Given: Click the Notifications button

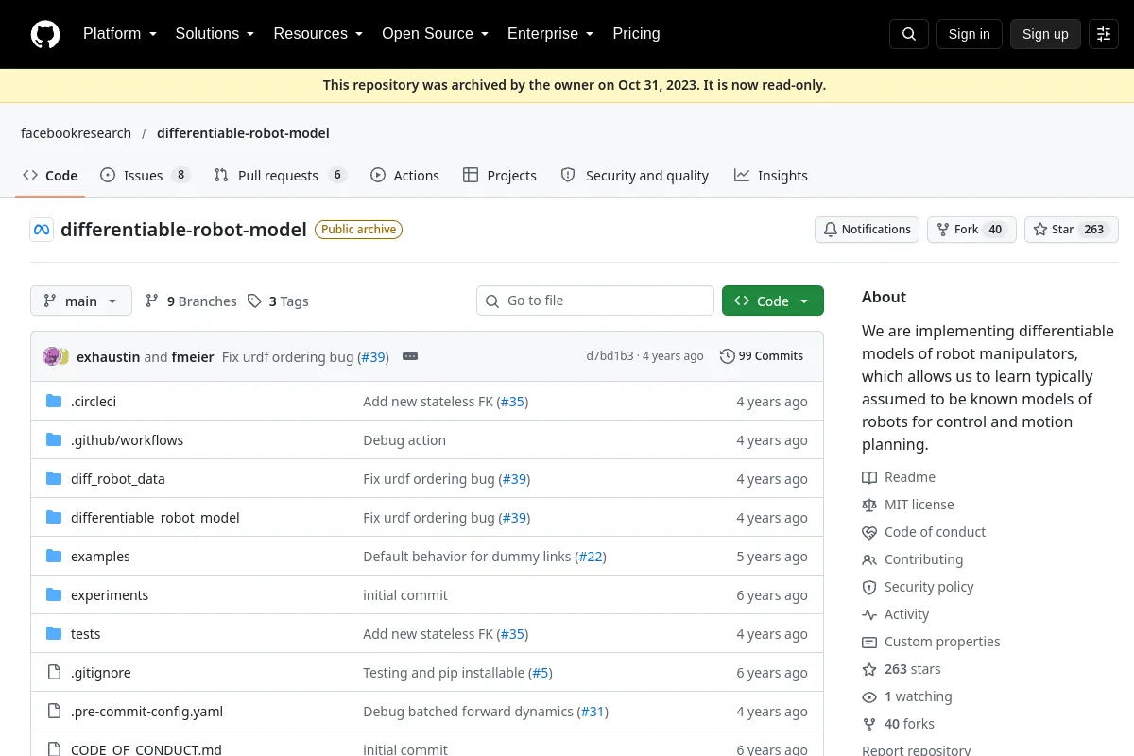Looking at the screenshot, I should tap(867, 230).
